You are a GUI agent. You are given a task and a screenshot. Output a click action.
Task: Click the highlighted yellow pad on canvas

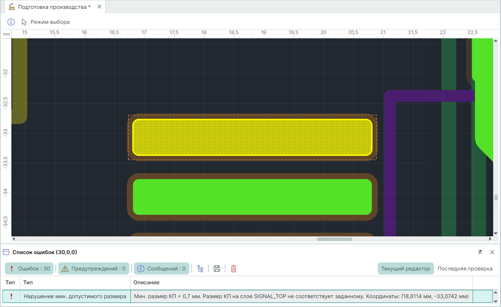[x=252, y=137]
